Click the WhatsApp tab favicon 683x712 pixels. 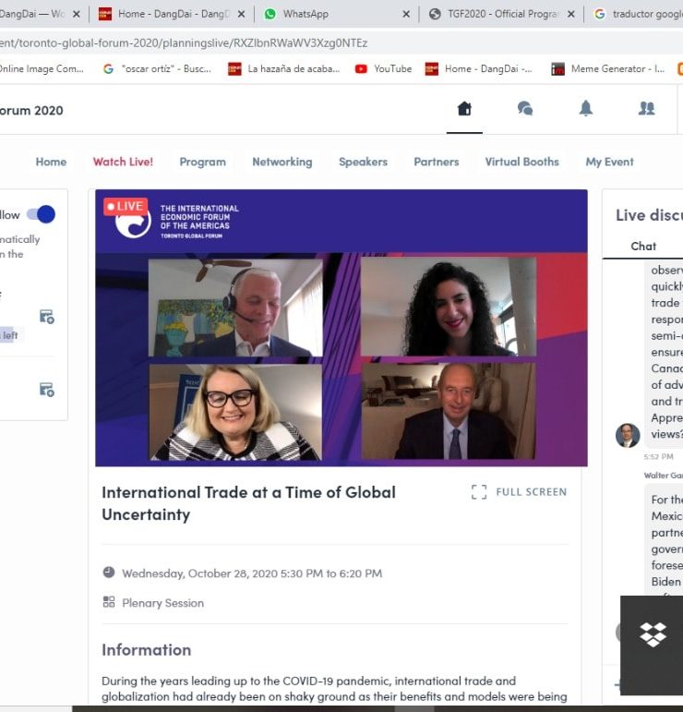click(270, 14)
